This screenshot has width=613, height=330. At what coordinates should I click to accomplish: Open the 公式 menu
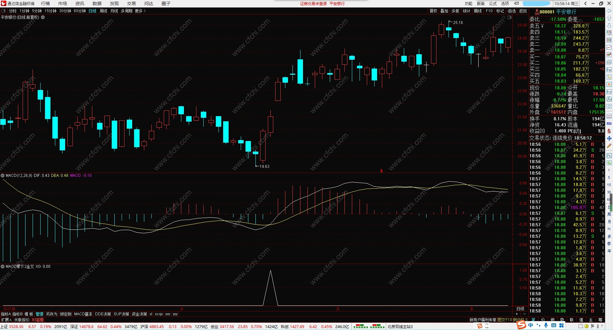[493, 4]
